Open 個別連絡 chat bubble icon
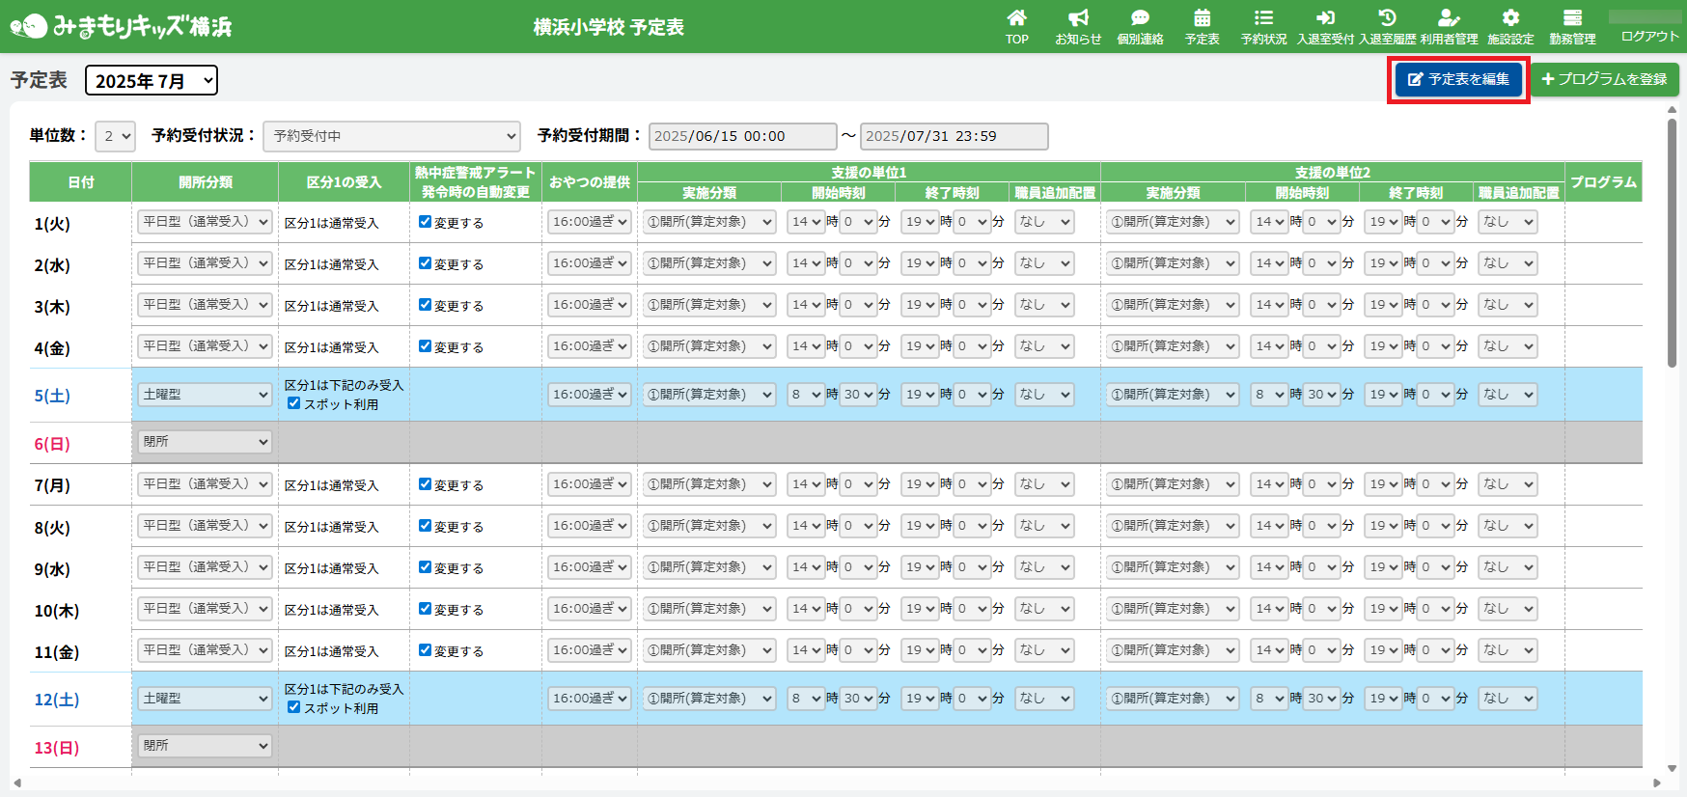The width and height of the screenshot is (1687, 797). click(x=1140, y=18)
